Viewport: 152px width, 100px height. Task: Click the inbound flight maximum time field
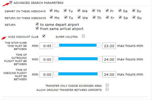(109, 74)
